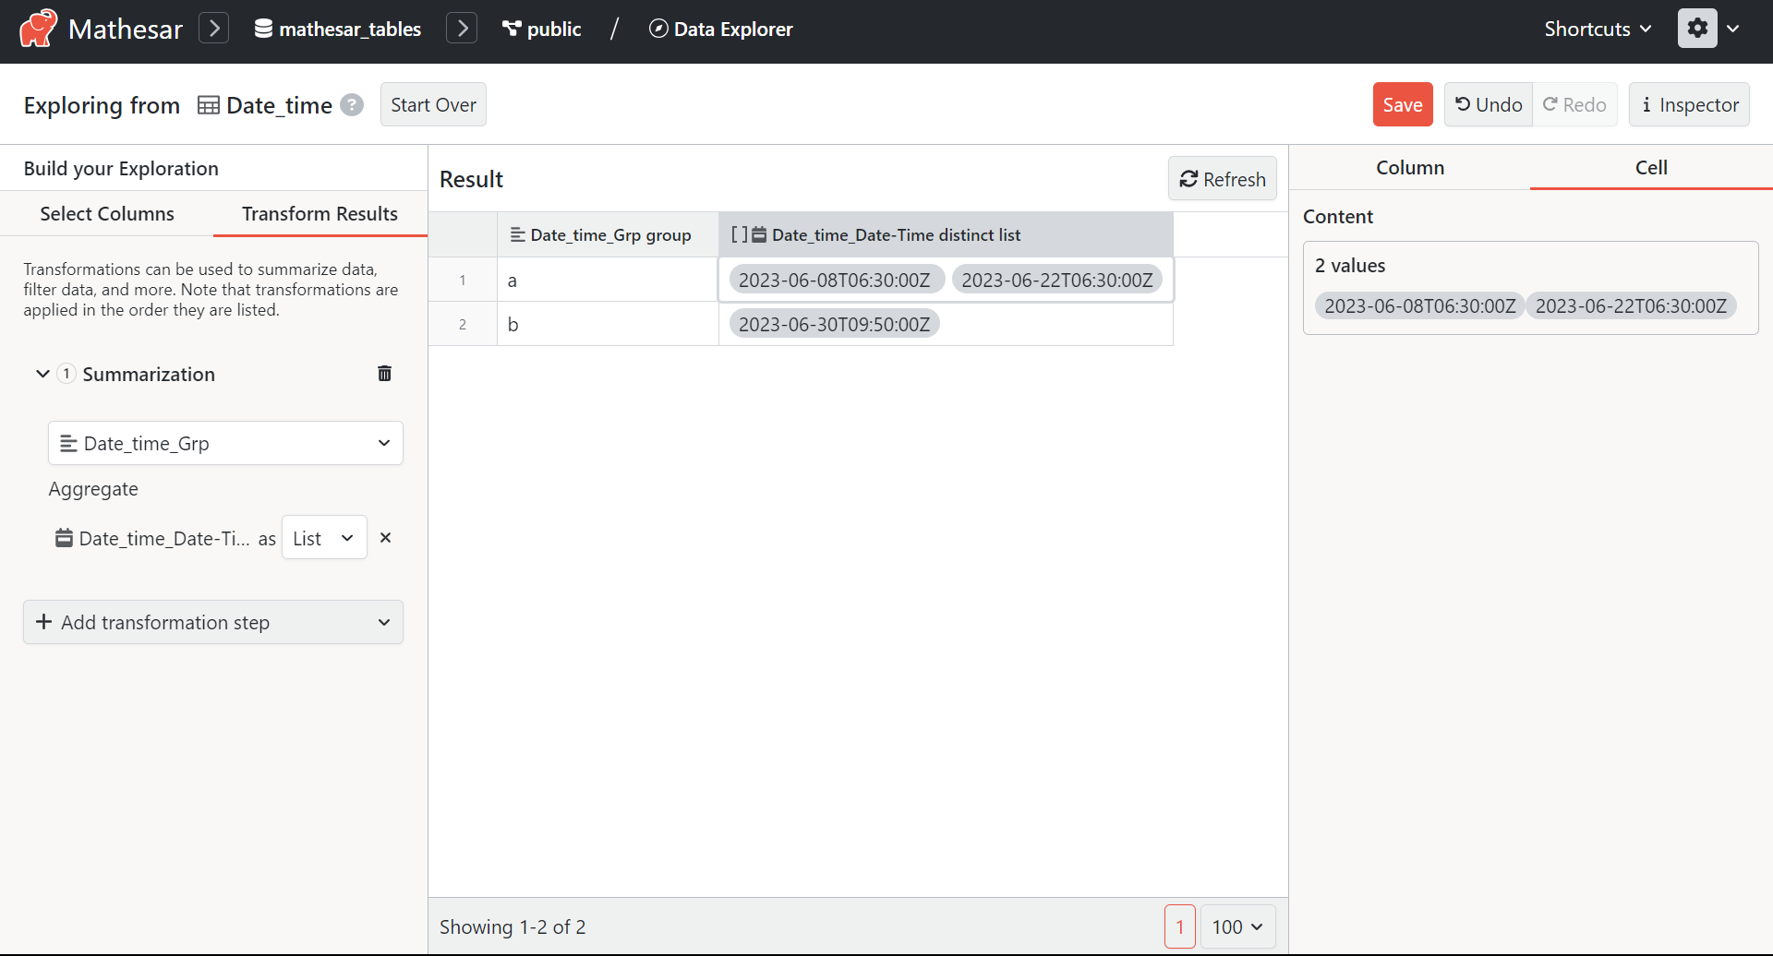The image size is (1773, 956).
Task: Open the List aggregation type dropdown
Action: coord(323,537)
